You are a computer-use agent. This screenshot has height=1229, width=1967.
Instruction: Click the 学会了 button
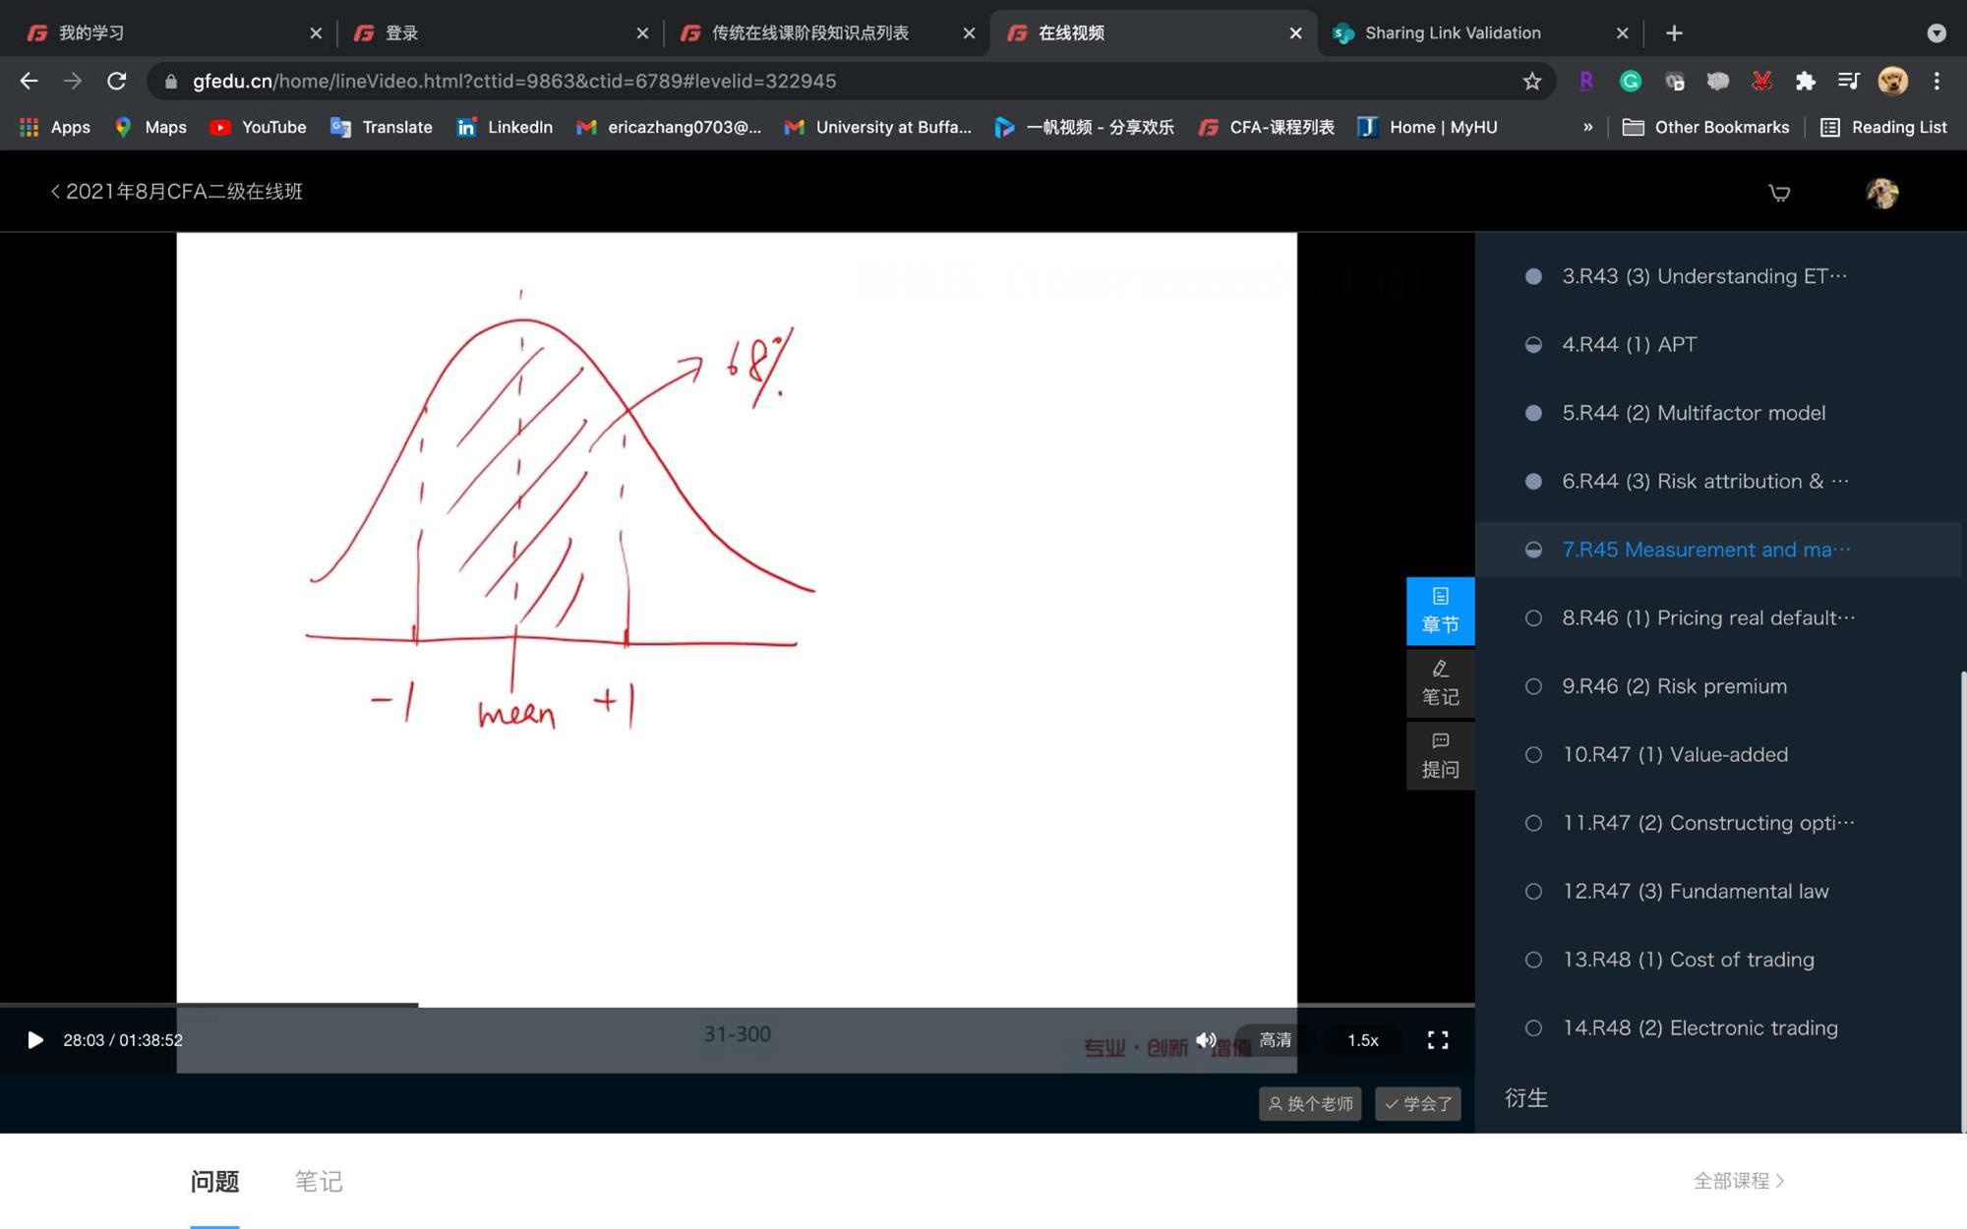[x=1417, y=1103]
